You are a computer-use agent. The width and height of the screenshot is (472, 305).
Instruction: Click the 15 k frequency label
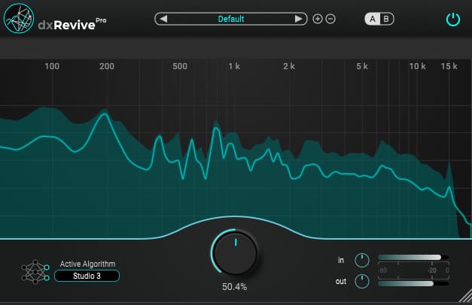[x=449, y=66]
